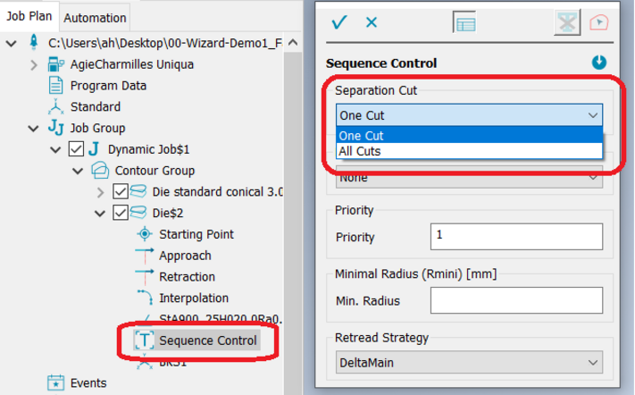Toggle the Die$2 checkbox
This screenshot has width=635, height=395.
coord(121,213)
